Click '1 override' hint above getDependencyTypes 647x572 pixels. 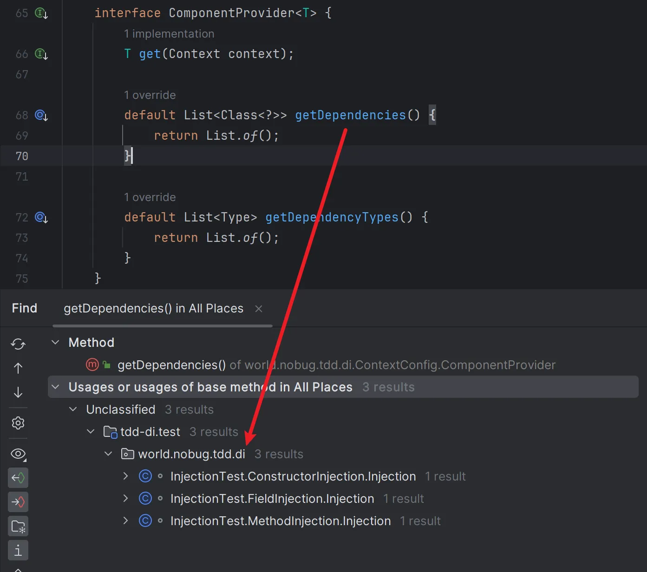click(150, 197)
